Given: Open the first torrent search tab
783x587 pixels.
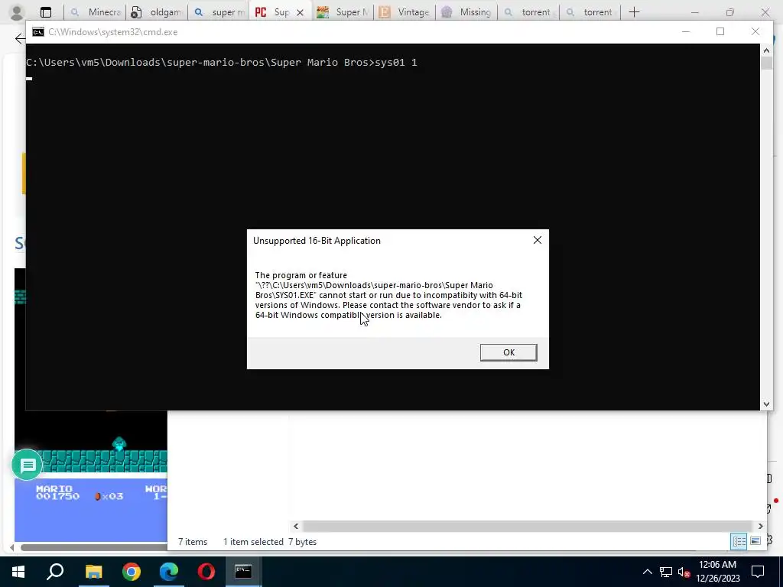Looking at the screenshot, I should [x=528, y=12].
